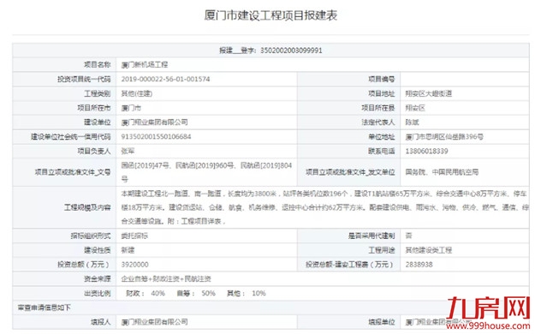Screen dimensions: 535x334
Task: Select the value '国务院、中国民用航空局'
Action: 442,172
